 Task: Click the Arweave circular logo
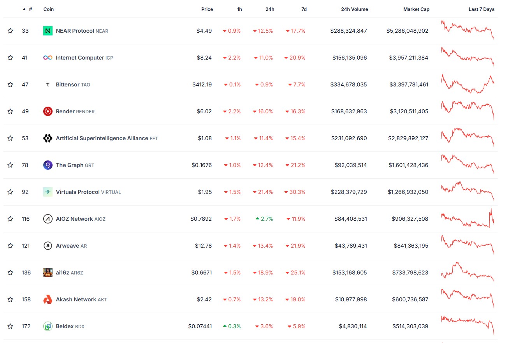[48, 246]
